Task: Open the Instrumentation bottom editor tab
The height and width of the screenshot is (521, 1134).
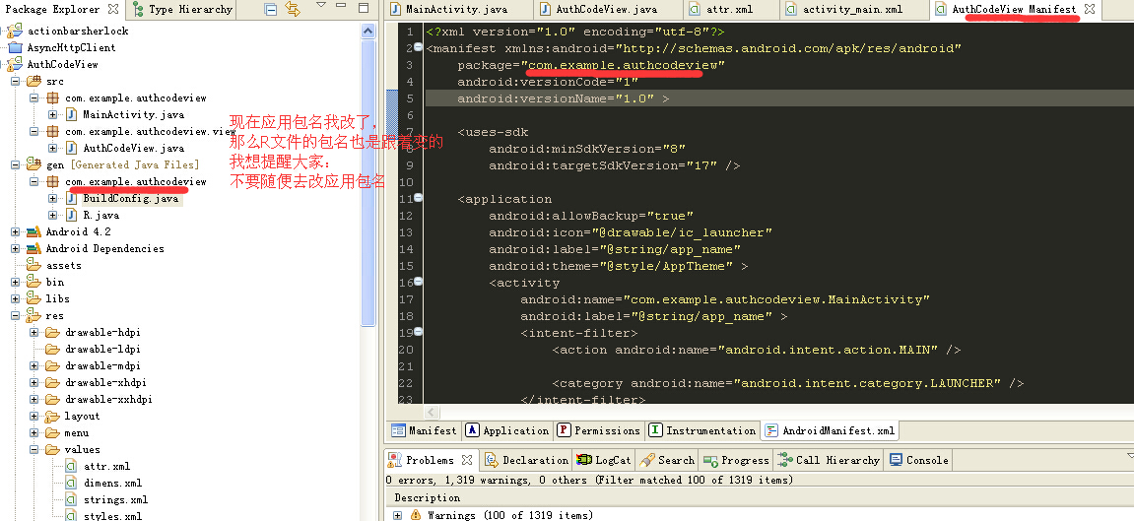Action: pos(702,430)
